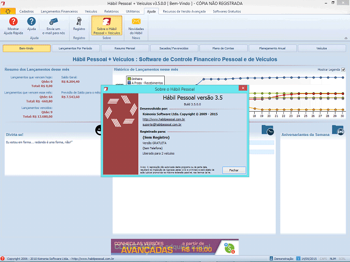This screenshot has height=262, width=350.
Task: Click the Build 3.5.0.0 text
Action: click(x=192, y=104)
